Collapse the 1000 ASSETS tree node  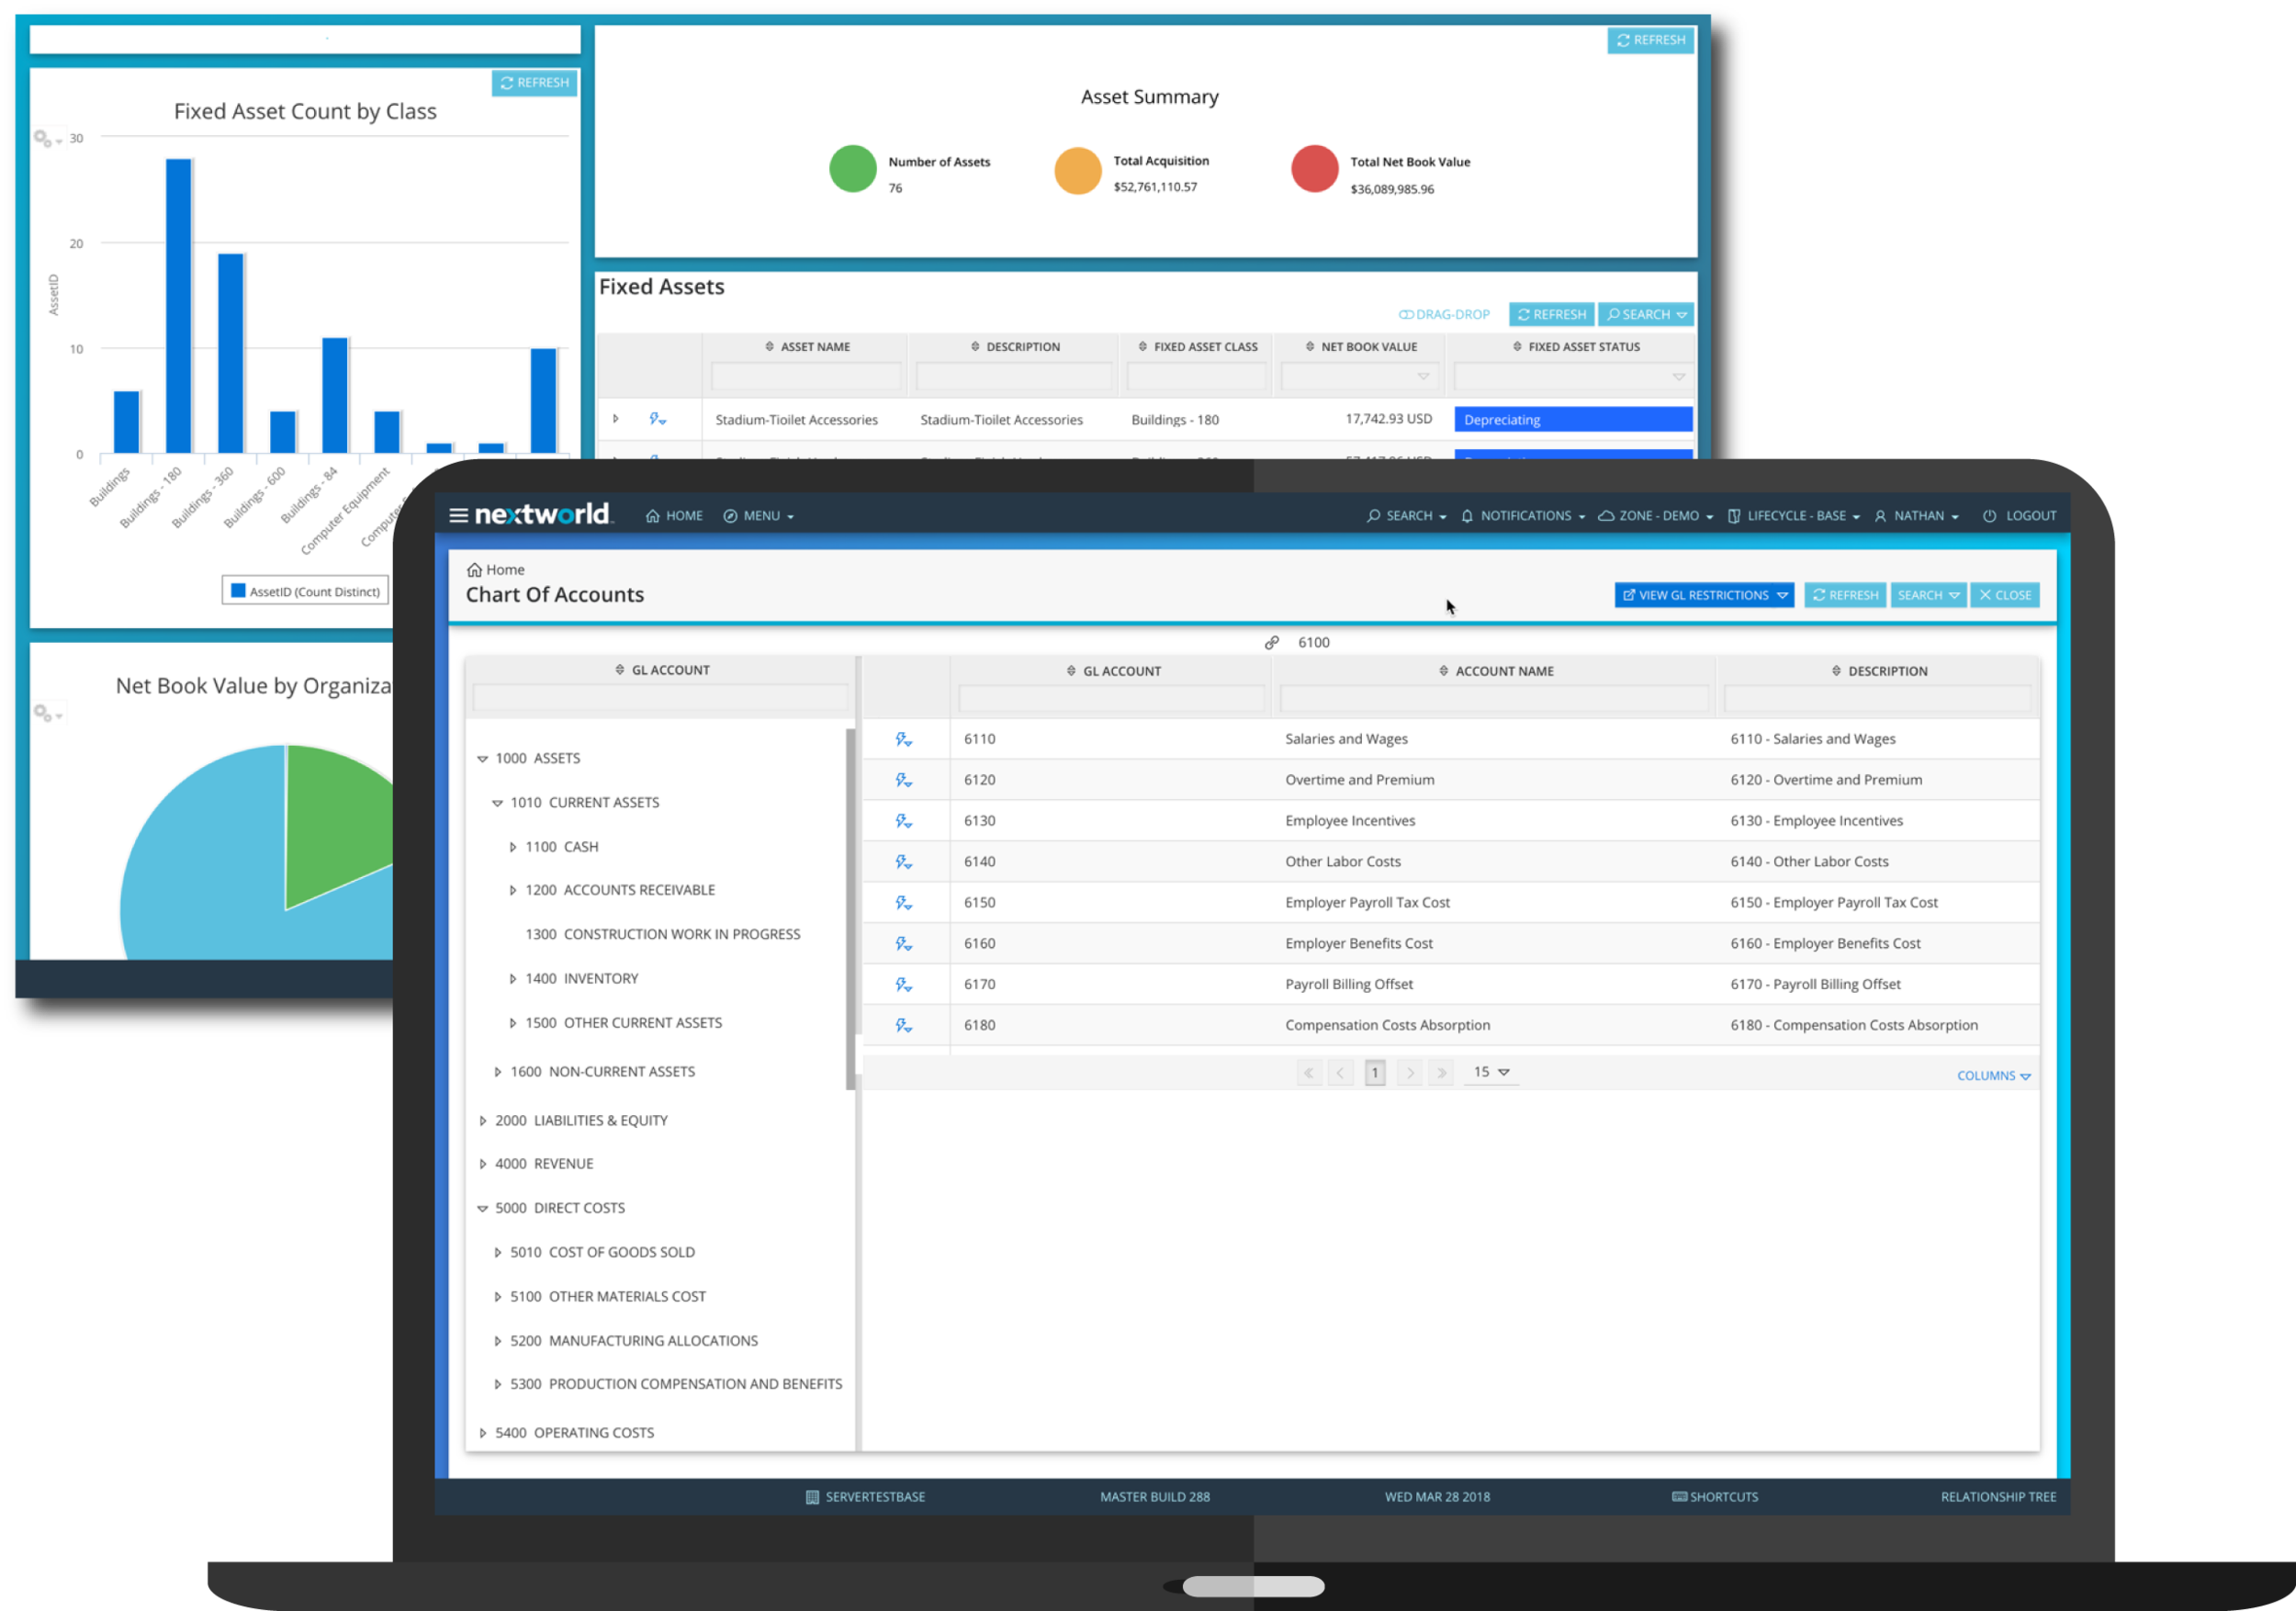pyautogui.click(x=482, y=759)
